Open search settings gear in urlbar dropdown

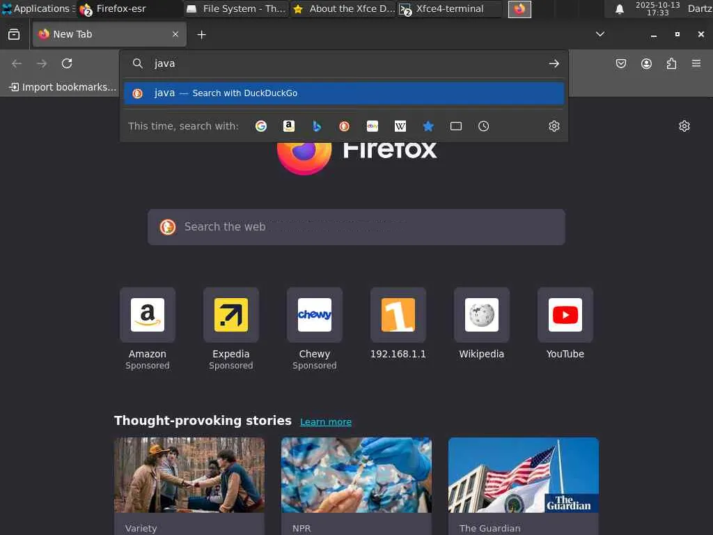(554, 126)
